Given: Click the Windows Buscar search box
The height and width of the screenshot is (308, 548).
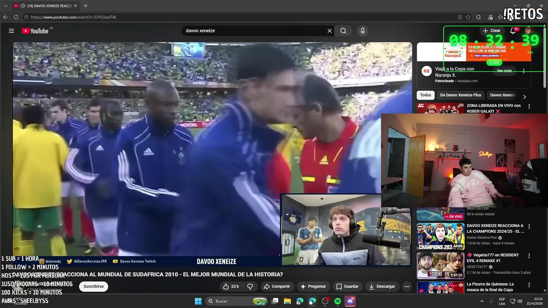Looking at the screenshot, I should (x=237, y=301).
